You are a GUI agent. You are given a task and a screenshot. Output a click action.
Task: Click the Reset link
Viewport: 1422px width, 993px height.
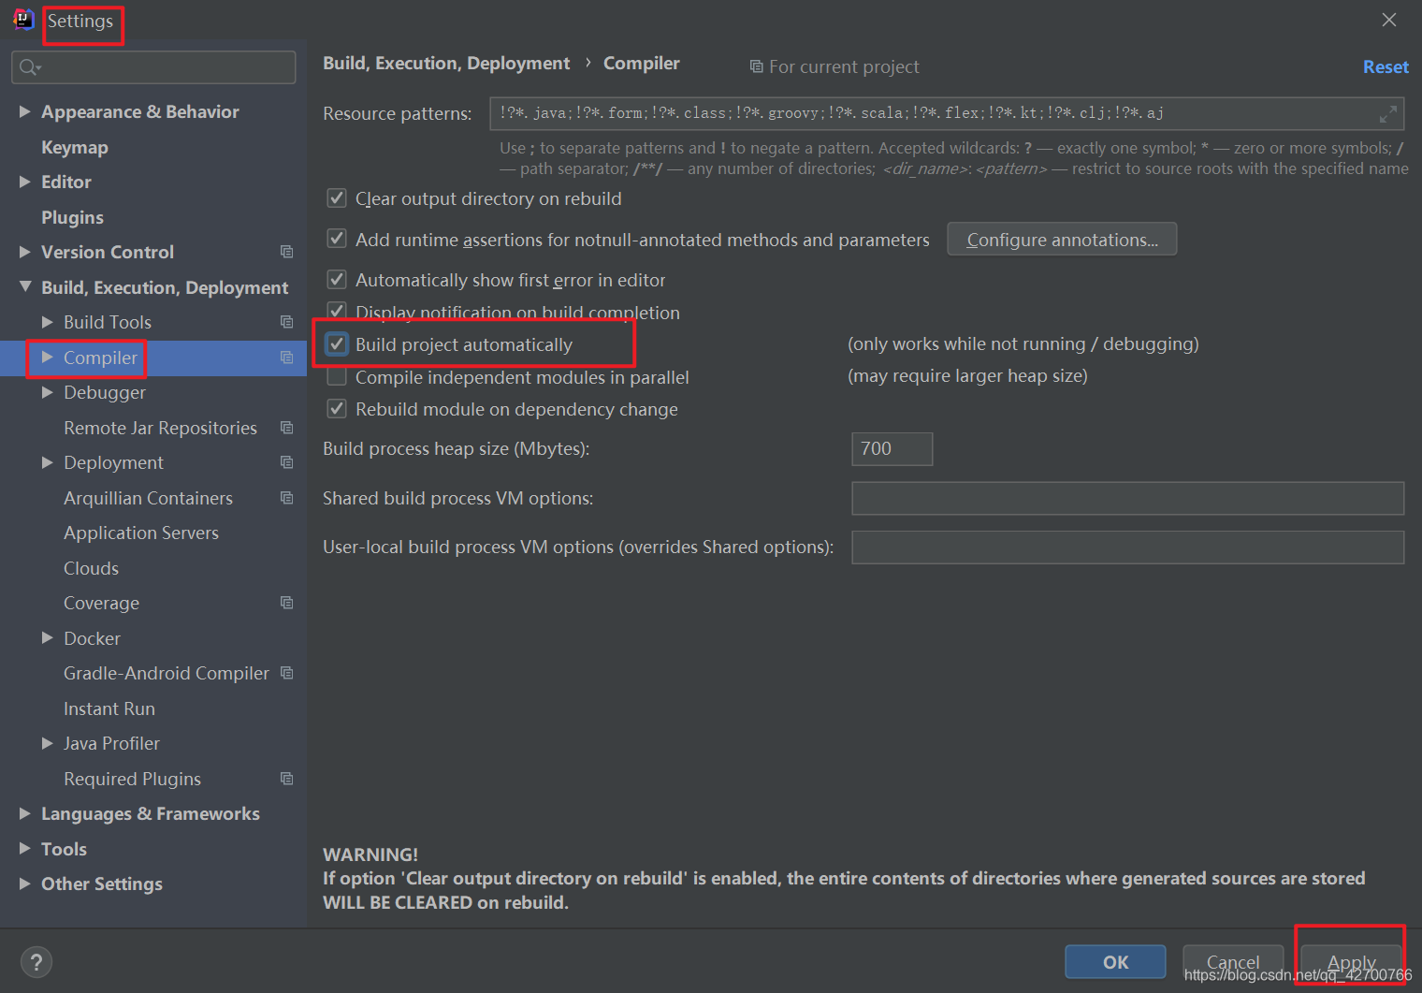point(1386,66)
